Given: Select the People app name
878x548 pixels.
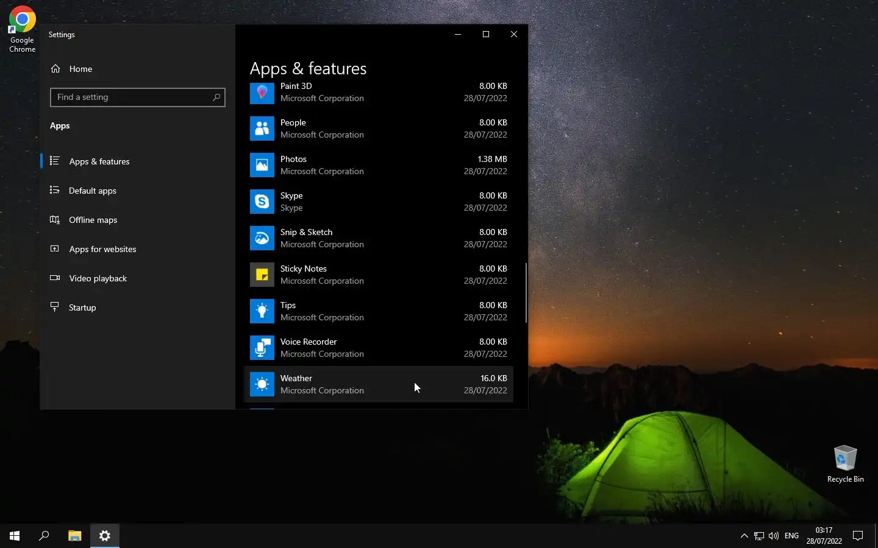Looking at the screenshot, I should click(293, 122).
